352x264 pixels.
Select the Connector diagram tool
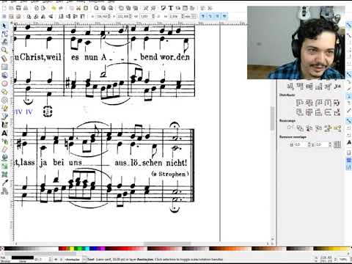tap(4, 191)
